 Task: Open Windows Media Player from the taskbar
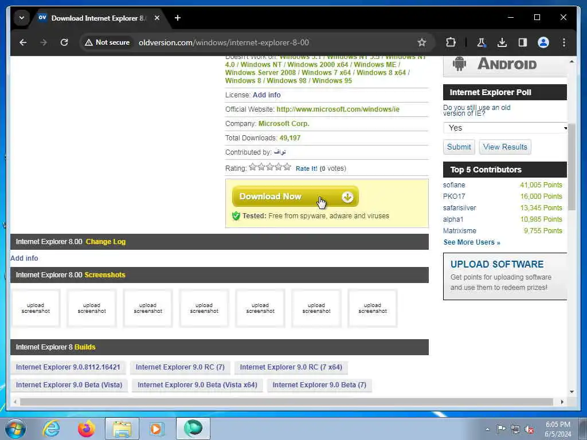tap(157, 429)
